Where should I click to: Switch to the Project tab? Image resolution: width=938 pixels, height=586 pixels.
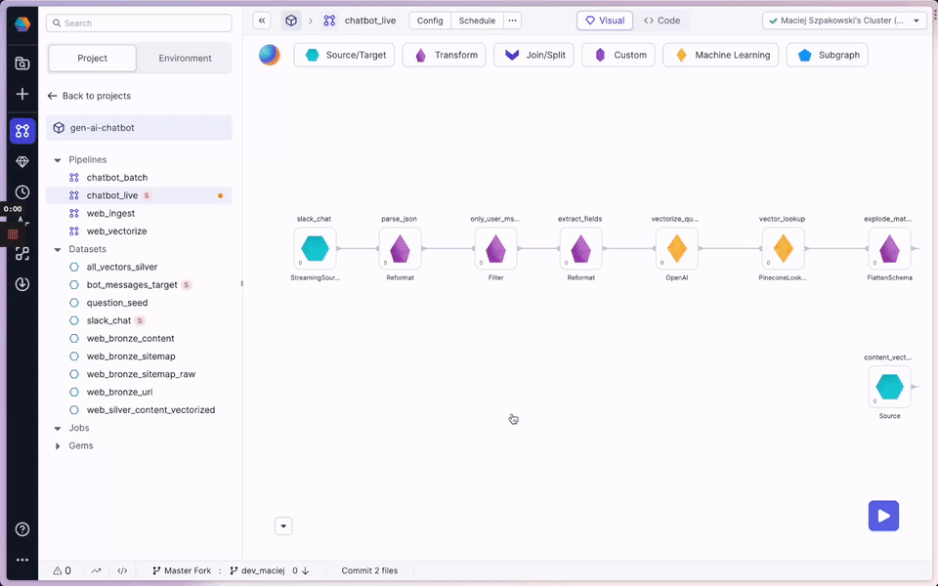tap(92, 58)
